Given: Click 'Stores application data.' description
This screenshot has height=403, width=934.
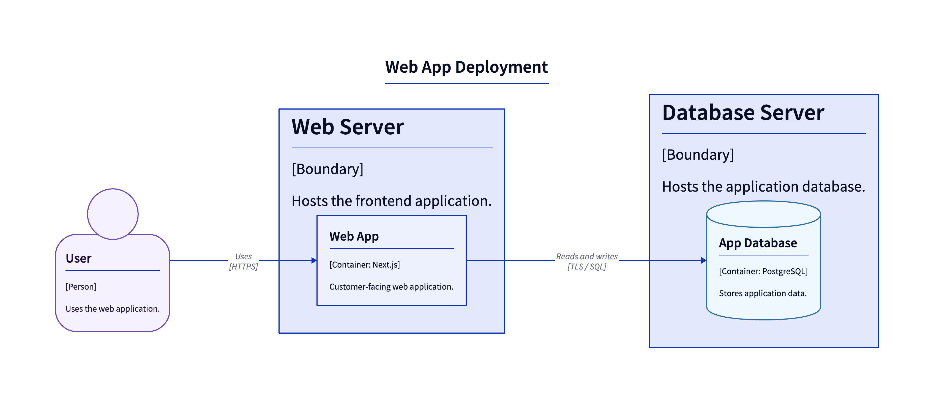Looking at the screenshot, I should click(763, 293).
